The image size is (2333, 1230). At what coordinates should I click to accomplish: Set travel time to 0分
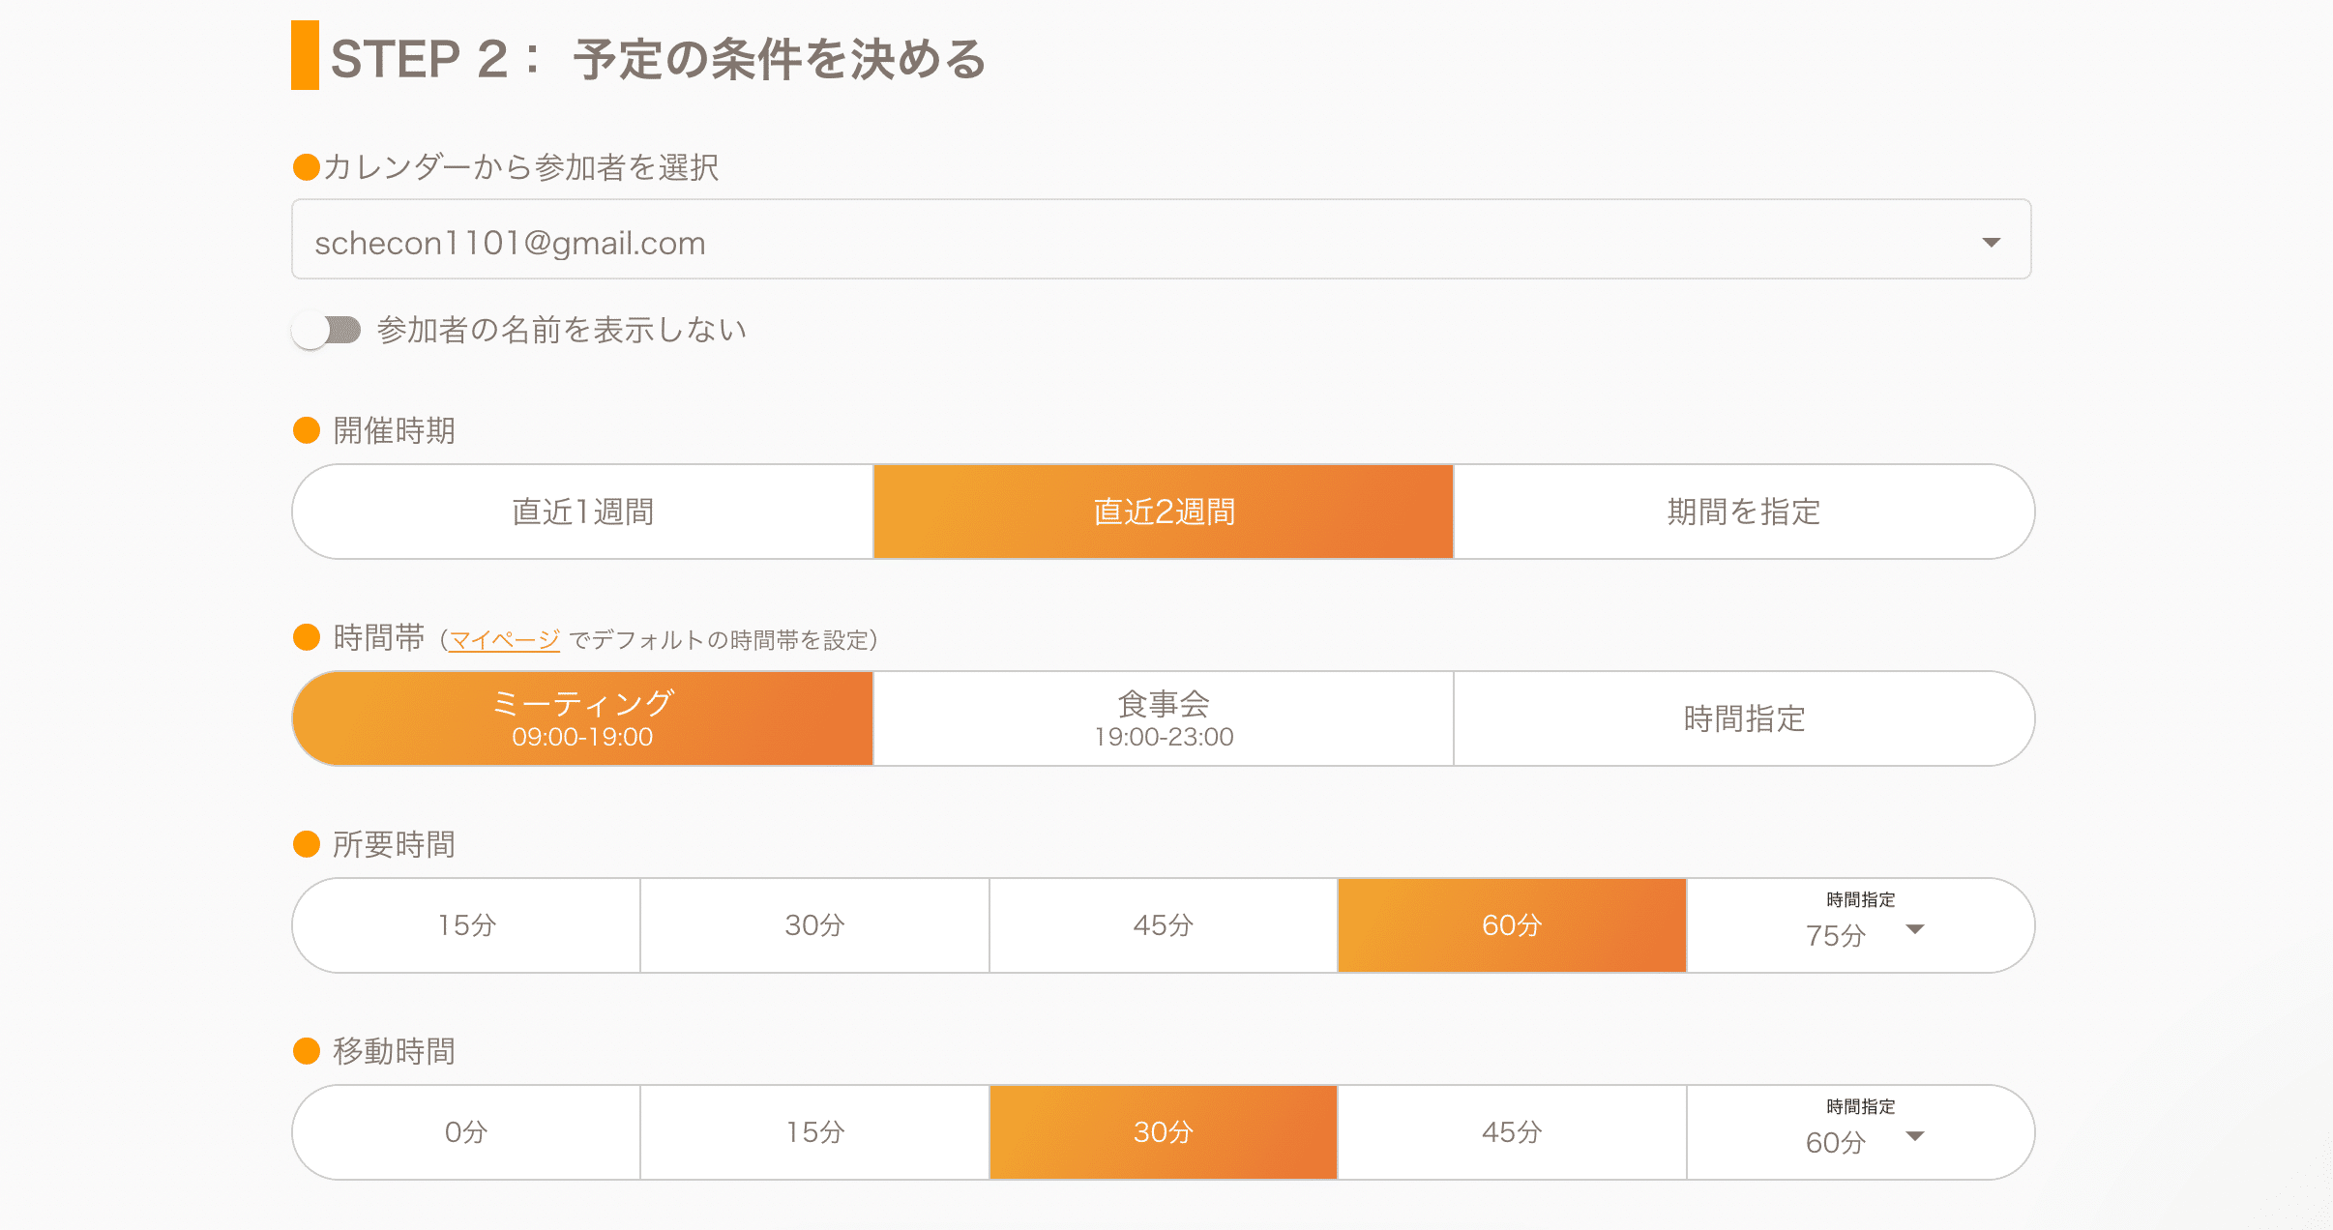click(466, 1132)
